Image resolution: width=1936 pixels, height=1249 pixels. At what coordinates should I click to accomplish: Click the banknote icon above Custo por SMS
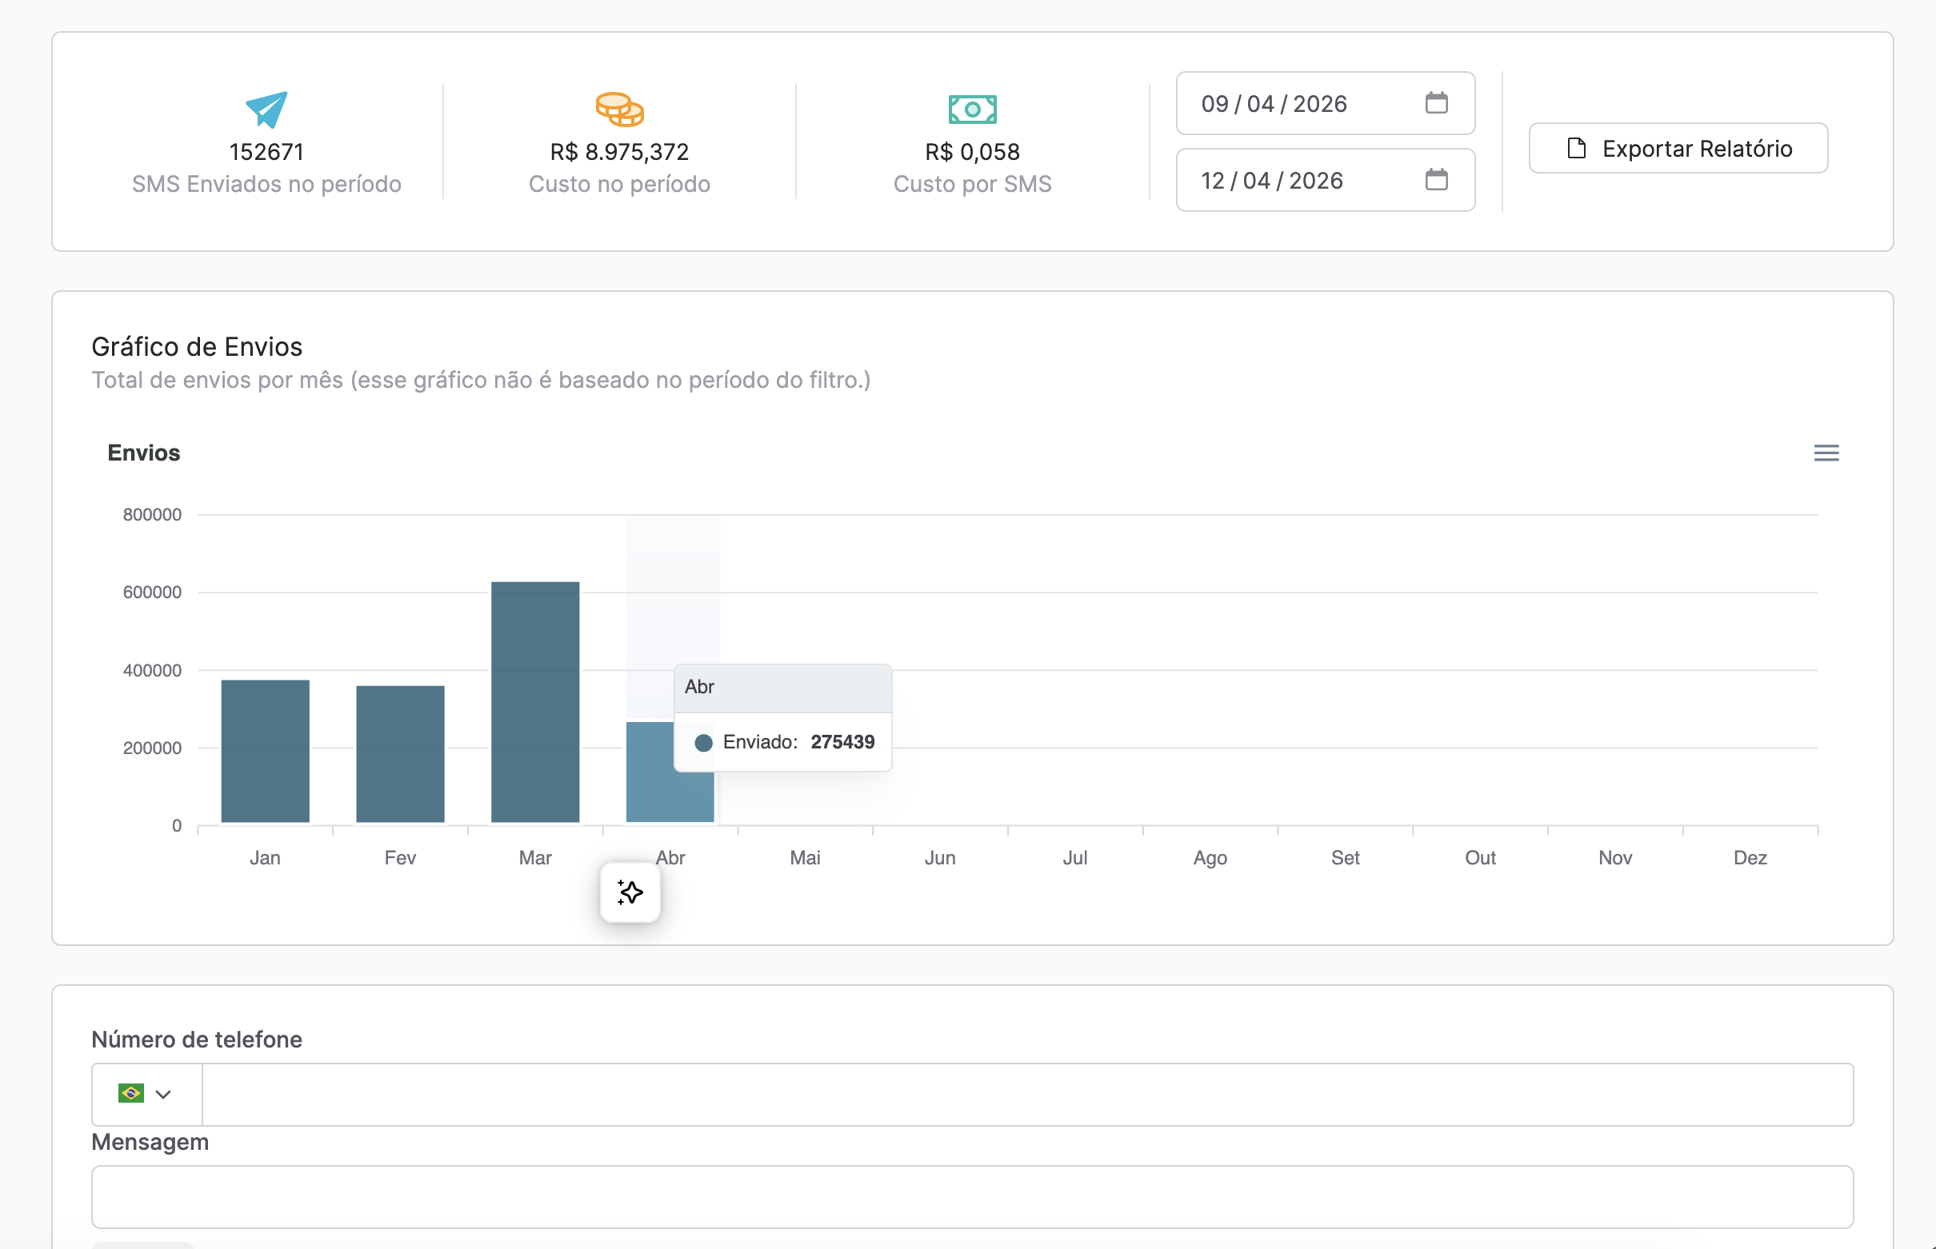tap(972, 109)
